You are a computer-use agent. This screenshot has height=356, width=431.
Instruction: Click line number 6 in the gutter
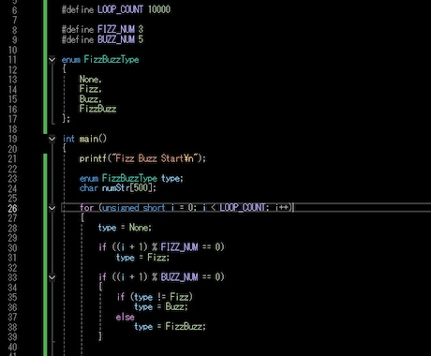click(x=14, y=10)
